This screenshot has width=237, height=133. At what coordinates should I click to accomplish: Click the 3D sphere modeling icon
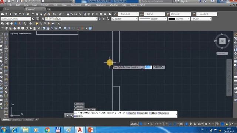19,28
